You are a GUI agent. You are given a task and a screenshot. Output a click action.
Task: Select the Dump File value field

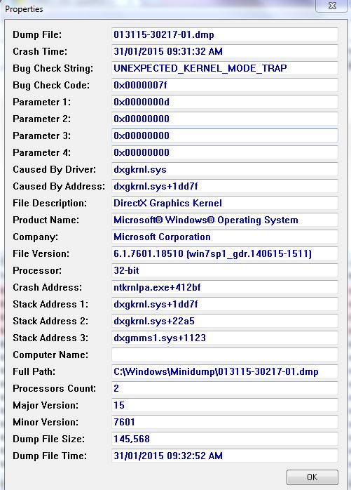(x=225, y=34)
